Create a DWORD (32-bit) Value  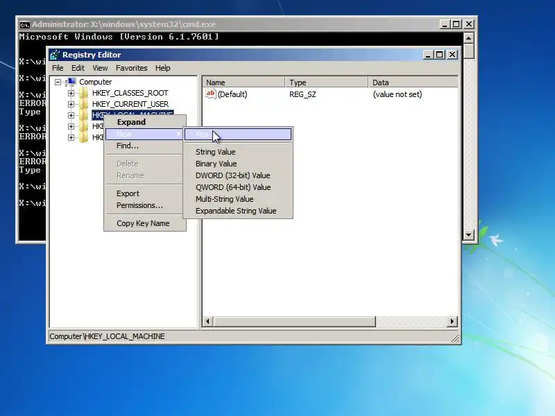(x=238, y=175)
